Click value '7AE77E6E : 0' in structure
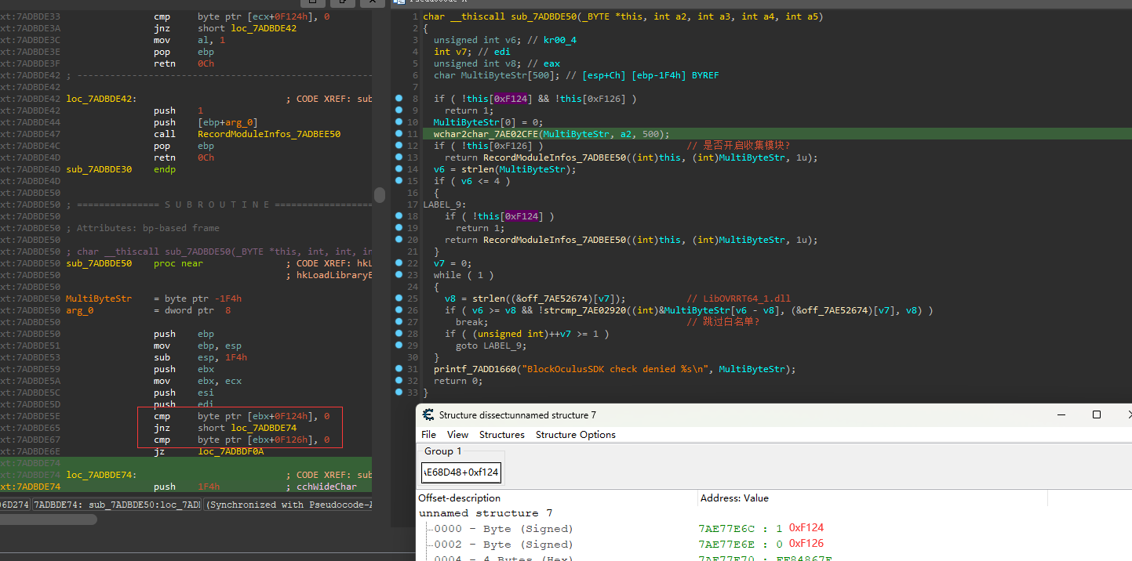Image resolution: width=1132 pixels, height=561 pixels. (x=740, y=545)
